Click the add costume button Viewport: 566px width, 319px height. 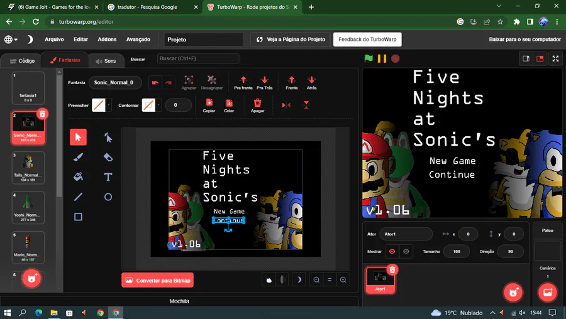tap(31, 278)
